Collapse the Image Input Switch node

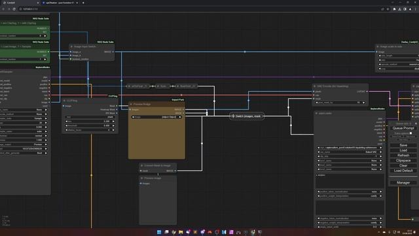point(71,47)
